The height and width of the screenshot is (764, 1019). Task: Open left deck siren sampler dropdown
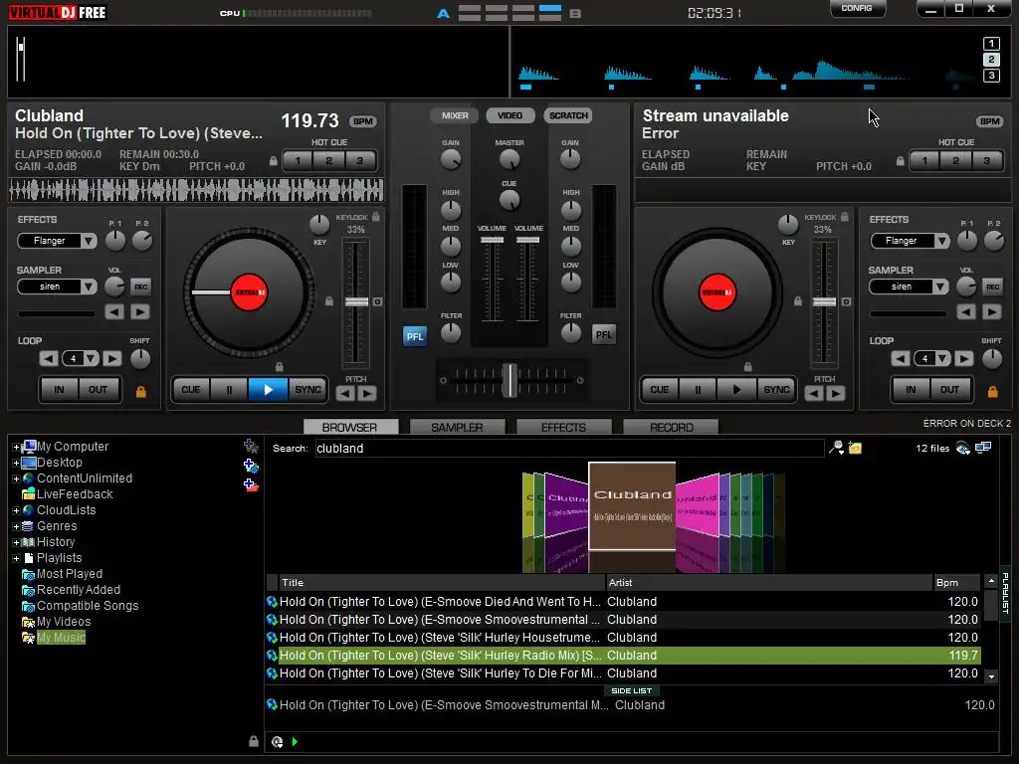(89, 286)
